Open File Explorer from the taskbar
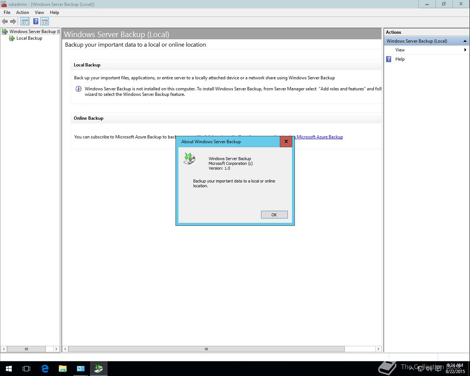Image resolution: width=470 pixels, height=376 pixels. pyautogui.click(x=63, y=369)
